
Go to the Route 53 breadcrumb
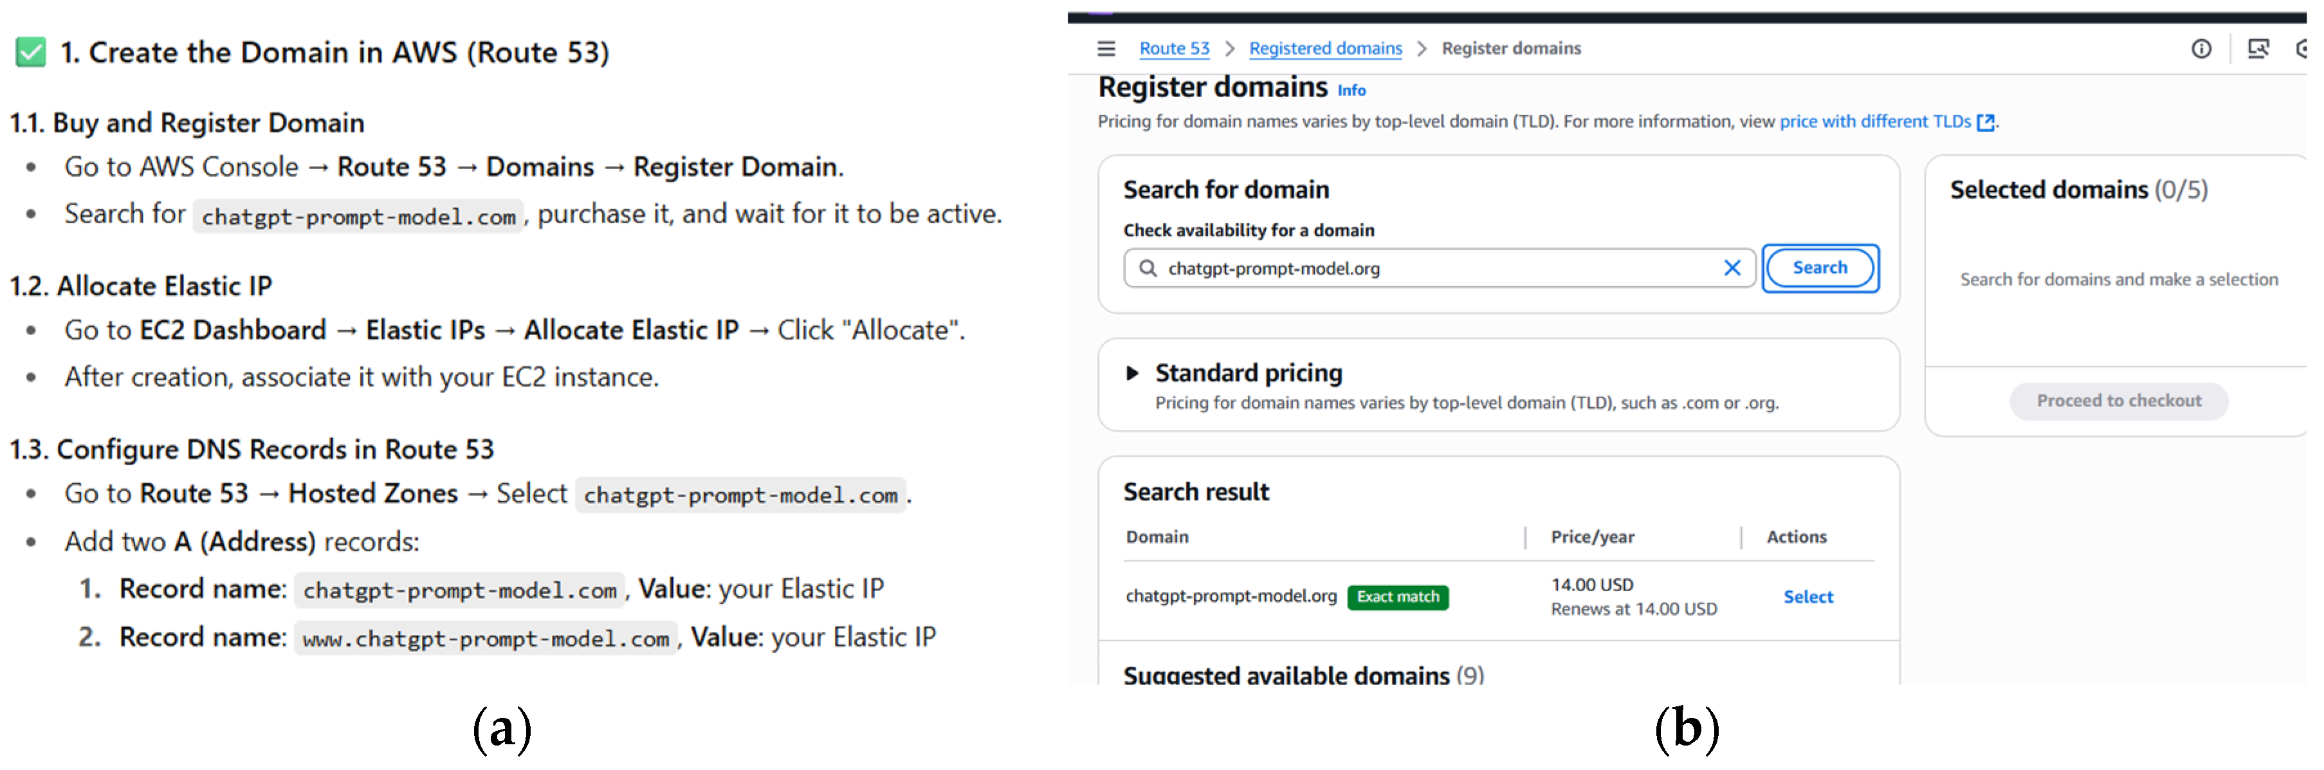1174,49
